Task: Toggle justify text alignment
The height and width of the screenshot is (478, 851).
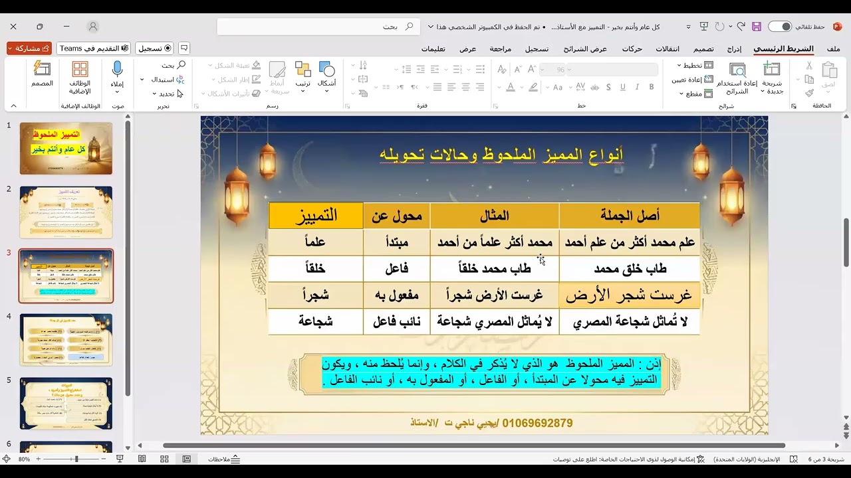Action: tap(437, 87)
